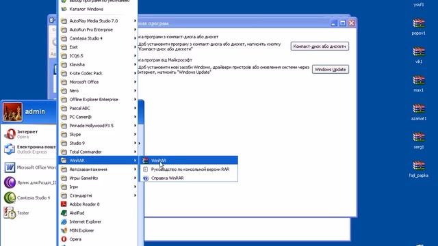Open the Стандартні accessories folder
The image size is (438, 246).
click(x=99, y=195)
